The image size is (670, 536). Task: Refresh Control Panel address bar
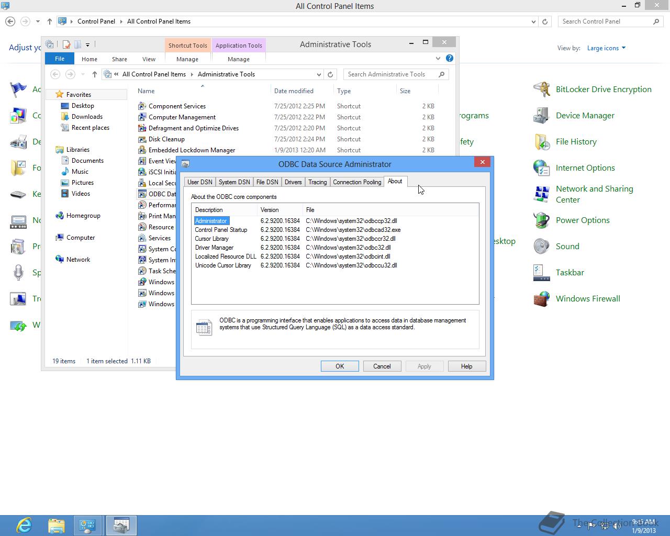pyautogui.click(x=545, y=21)
